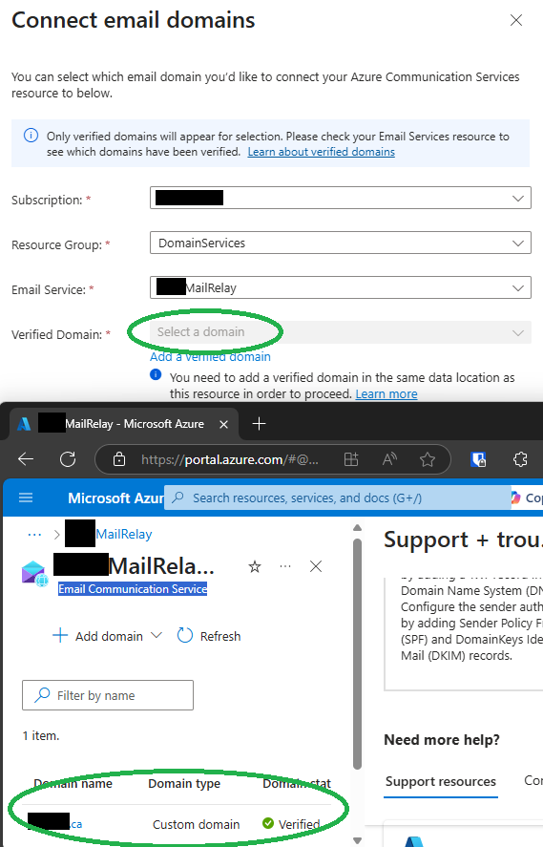Viewport: 543px width, 847px height.
Task: Expand the Resource Group dropdown
Action: click(341, 244)
